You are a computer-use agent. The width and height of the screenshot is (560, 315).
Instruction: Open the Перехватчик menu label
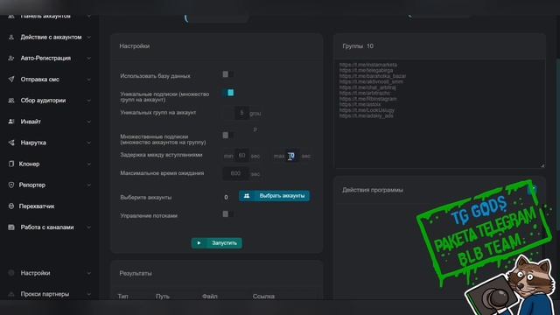click(x=37, y=206)
